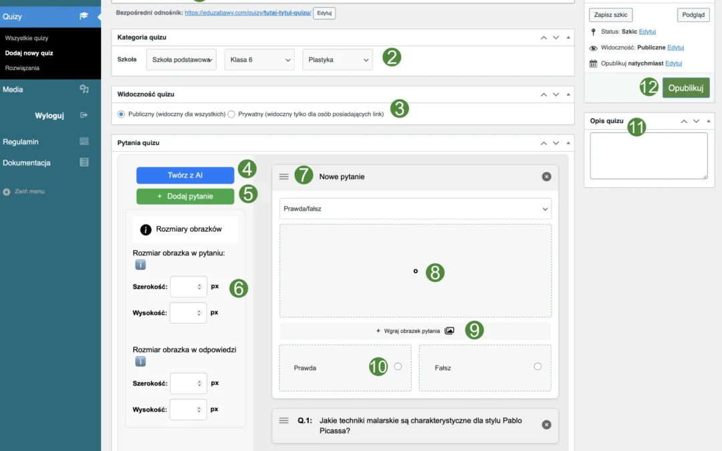The height and width of the screenshot is (451, 722).
Task: Click the blue Twórz z AI button
Action: coord(185,175)
